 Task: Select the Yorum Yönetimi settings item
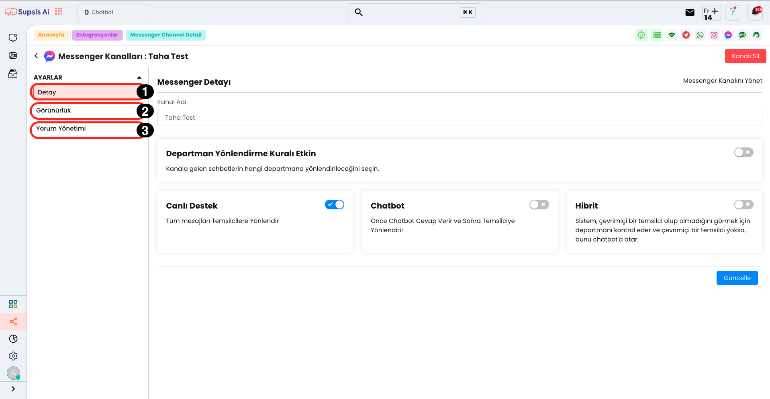[x=88, y=129]
